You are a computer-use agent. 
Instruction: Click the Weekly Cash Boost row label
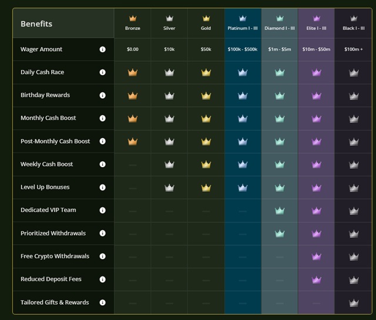tap(46, 164)
